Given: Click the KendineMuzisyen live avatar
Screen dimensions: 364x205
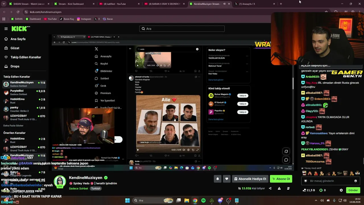Looking at the screenshot, I should [60, 181].
